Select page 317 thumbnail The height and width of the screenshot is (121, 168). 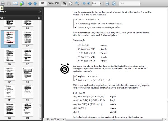[x=27, y=73]
